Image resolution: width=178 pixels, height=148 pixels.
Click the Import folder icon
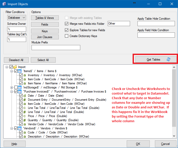pos(15,67)
